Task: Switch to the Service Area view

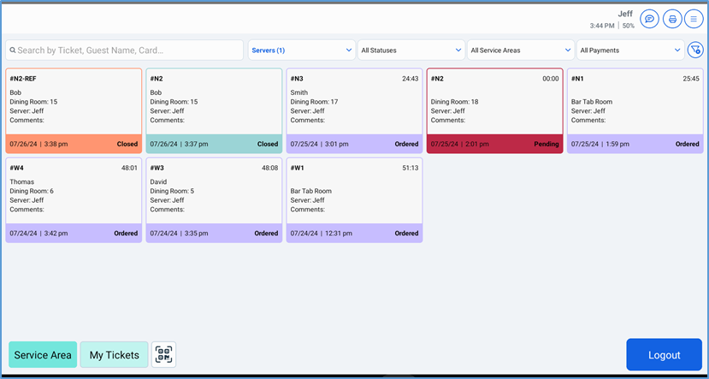Action: 43,355
